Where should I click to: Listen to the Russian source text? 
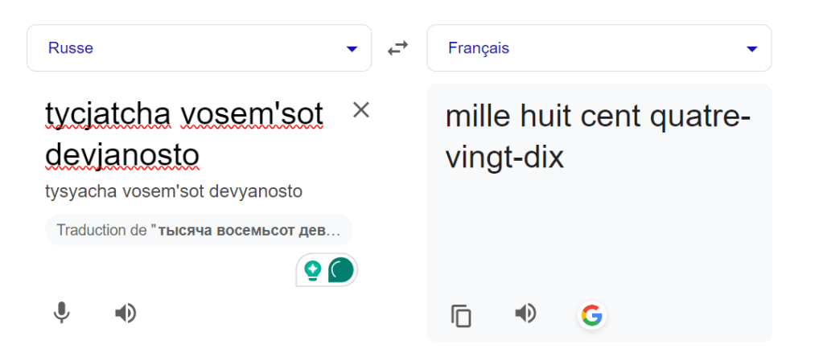(x=126, y=313)
